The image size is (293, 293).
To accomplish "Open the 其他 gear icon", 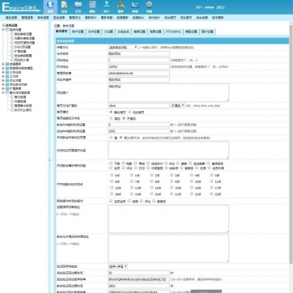I will point(149,6).
